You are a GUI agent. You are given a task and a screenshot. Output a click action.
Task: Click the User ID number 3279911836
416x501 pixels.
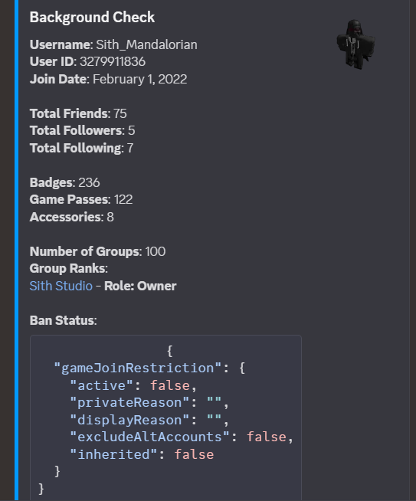pyautogui.click(x=113, y=61)
